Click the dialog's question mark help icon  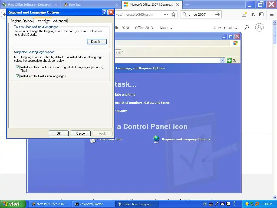click(105, 12)
